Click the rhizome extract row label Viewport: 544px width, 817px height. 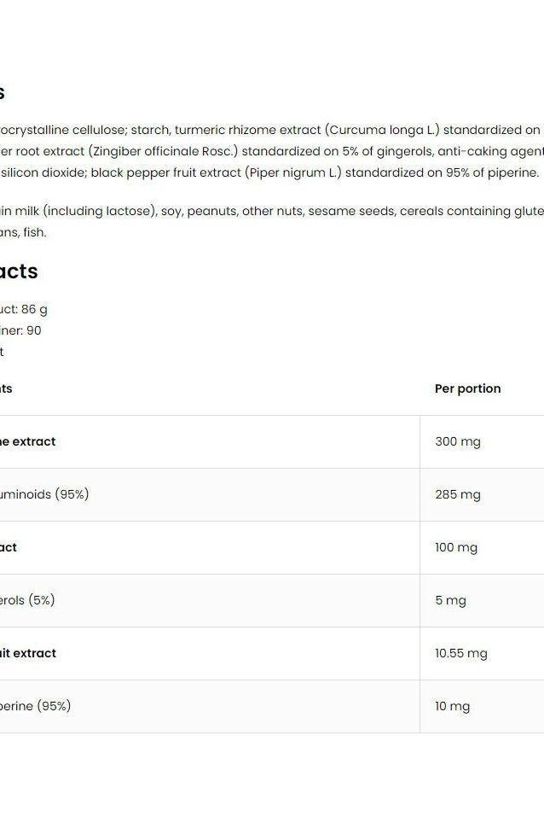pyautogui.click(x=28, y=441)
